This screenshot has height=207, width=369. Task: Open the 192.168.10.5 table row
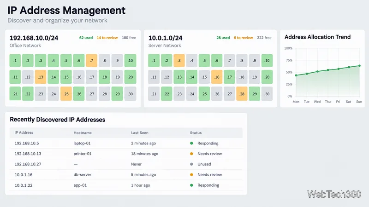click(126, 143)
